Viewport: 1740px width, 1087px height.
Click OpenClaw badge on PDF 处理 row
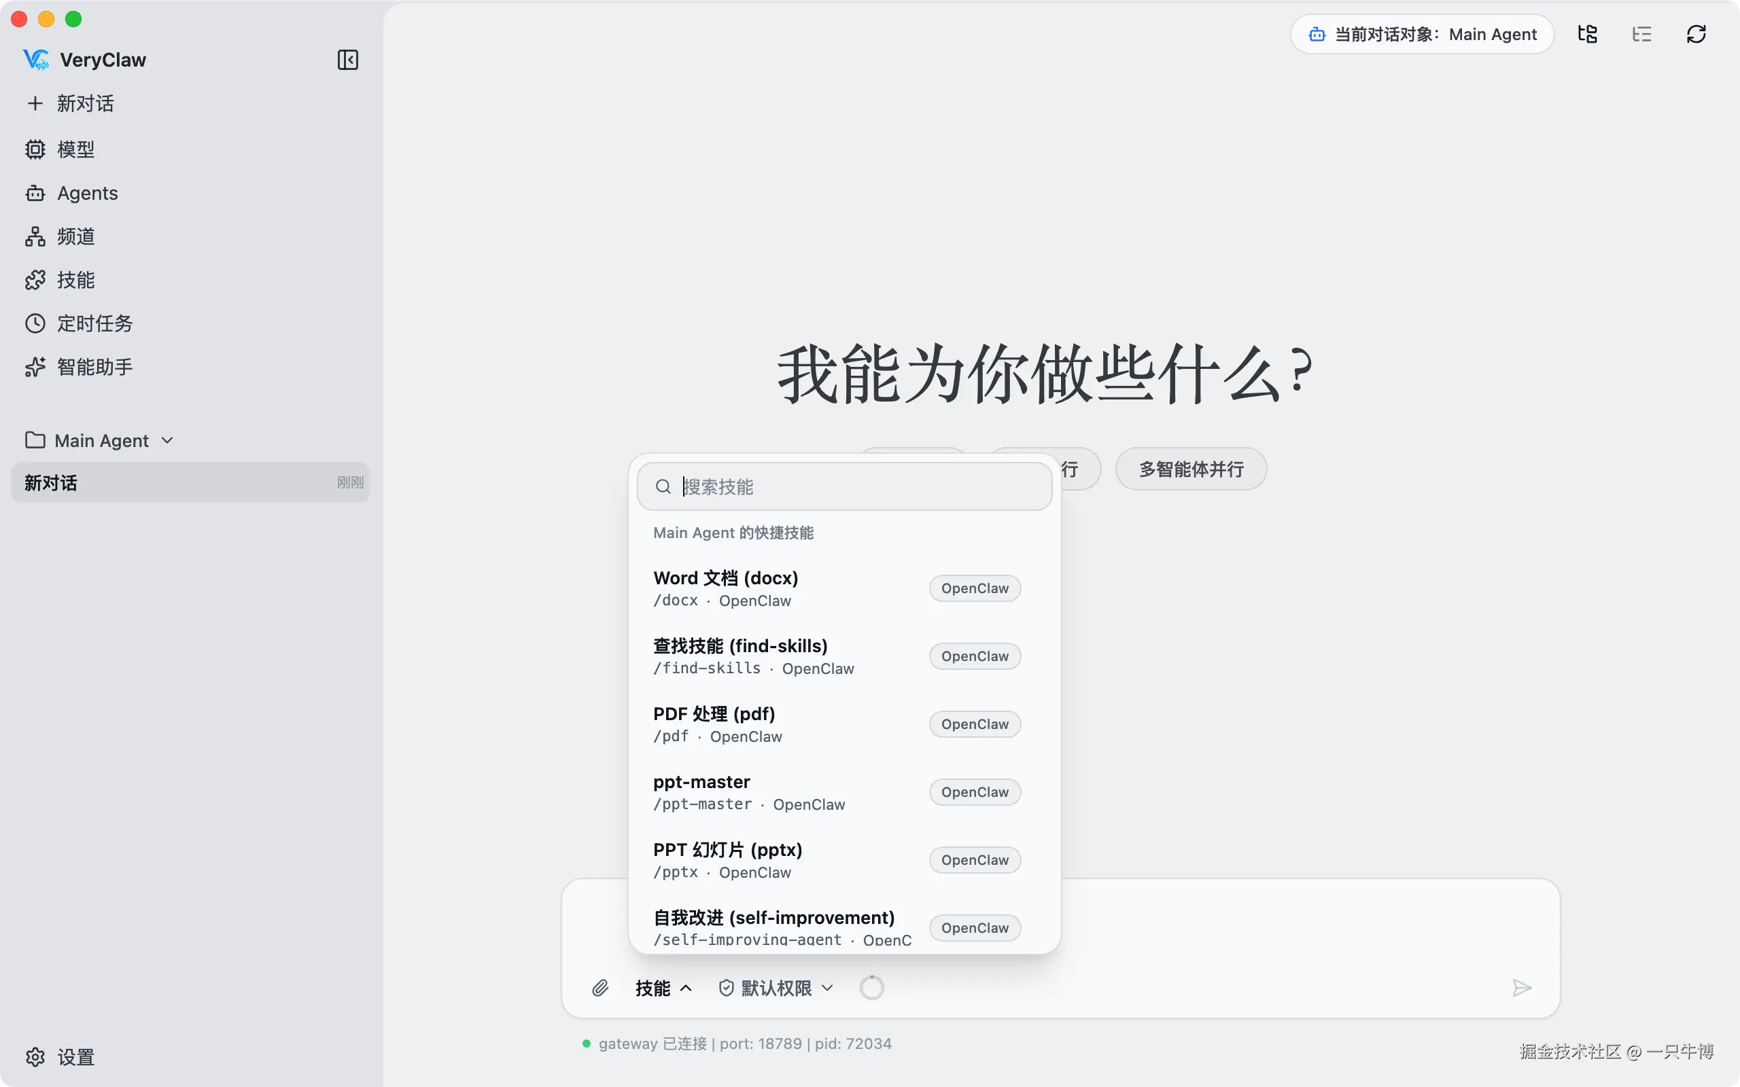[975, 724]
